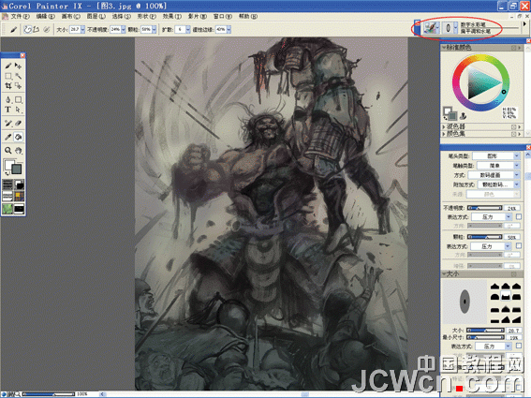Open the brush selector flyout arrow
The width and height of the screenshot is (531, 398).
tap(524, 24)
